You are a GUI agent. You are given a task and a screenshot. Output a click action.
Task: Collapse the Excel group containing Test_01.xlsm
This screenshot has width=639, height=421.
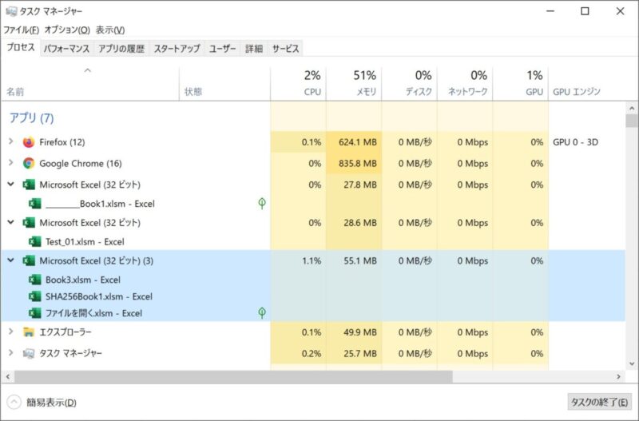pyautogui.click(x=11, y=222)
